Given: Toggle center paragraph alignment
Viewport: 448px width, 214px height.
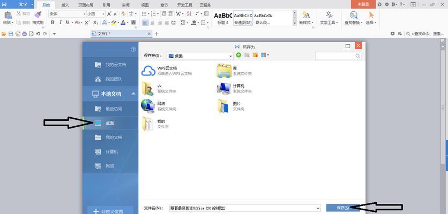Looking at the screenshot, I should click(x=153, y=22).
